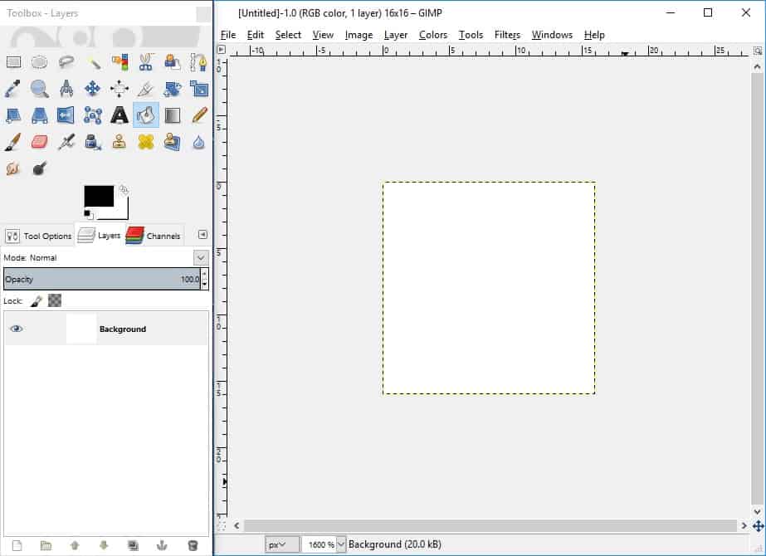Image resolution: width=766 pixels, height=556 pixels.
Task: Select the Clone stamp tool
Action: [120, 142]
